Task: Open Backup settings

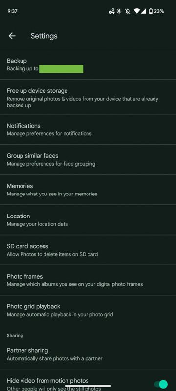Action: coord(88,65)
